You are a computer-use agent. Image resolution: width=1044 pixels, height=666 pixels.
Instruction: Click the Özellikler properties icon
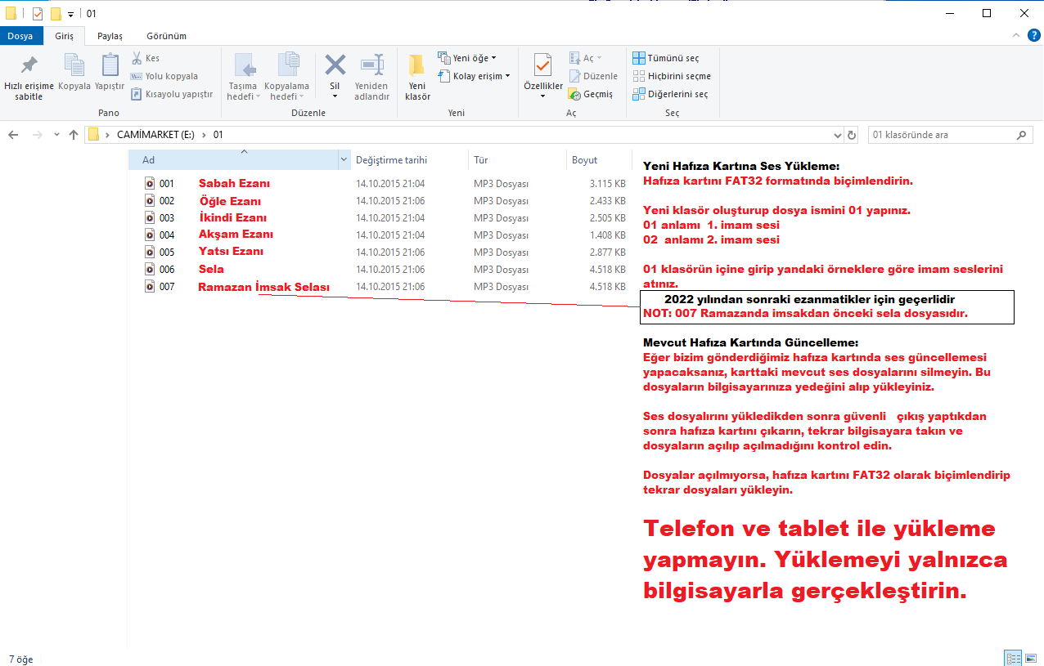click(x=542, y=65)
